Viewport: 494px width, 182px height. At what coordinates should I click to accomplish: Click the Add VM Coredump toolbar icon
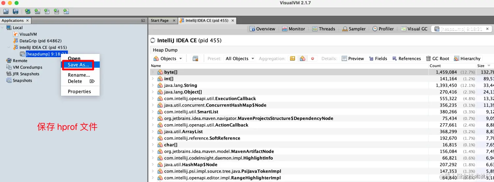pyautogui.click(x=47, y=11)
